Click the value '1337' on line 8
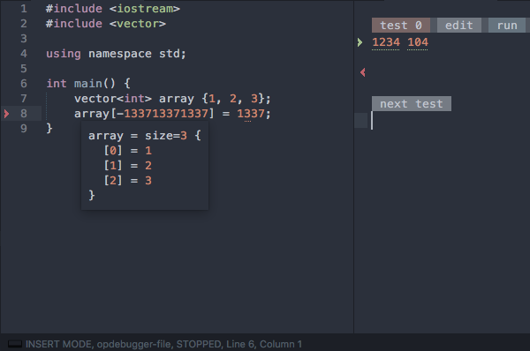Viewport: 530px width, 351px height. pyautogui.click(x=251, y=114)
